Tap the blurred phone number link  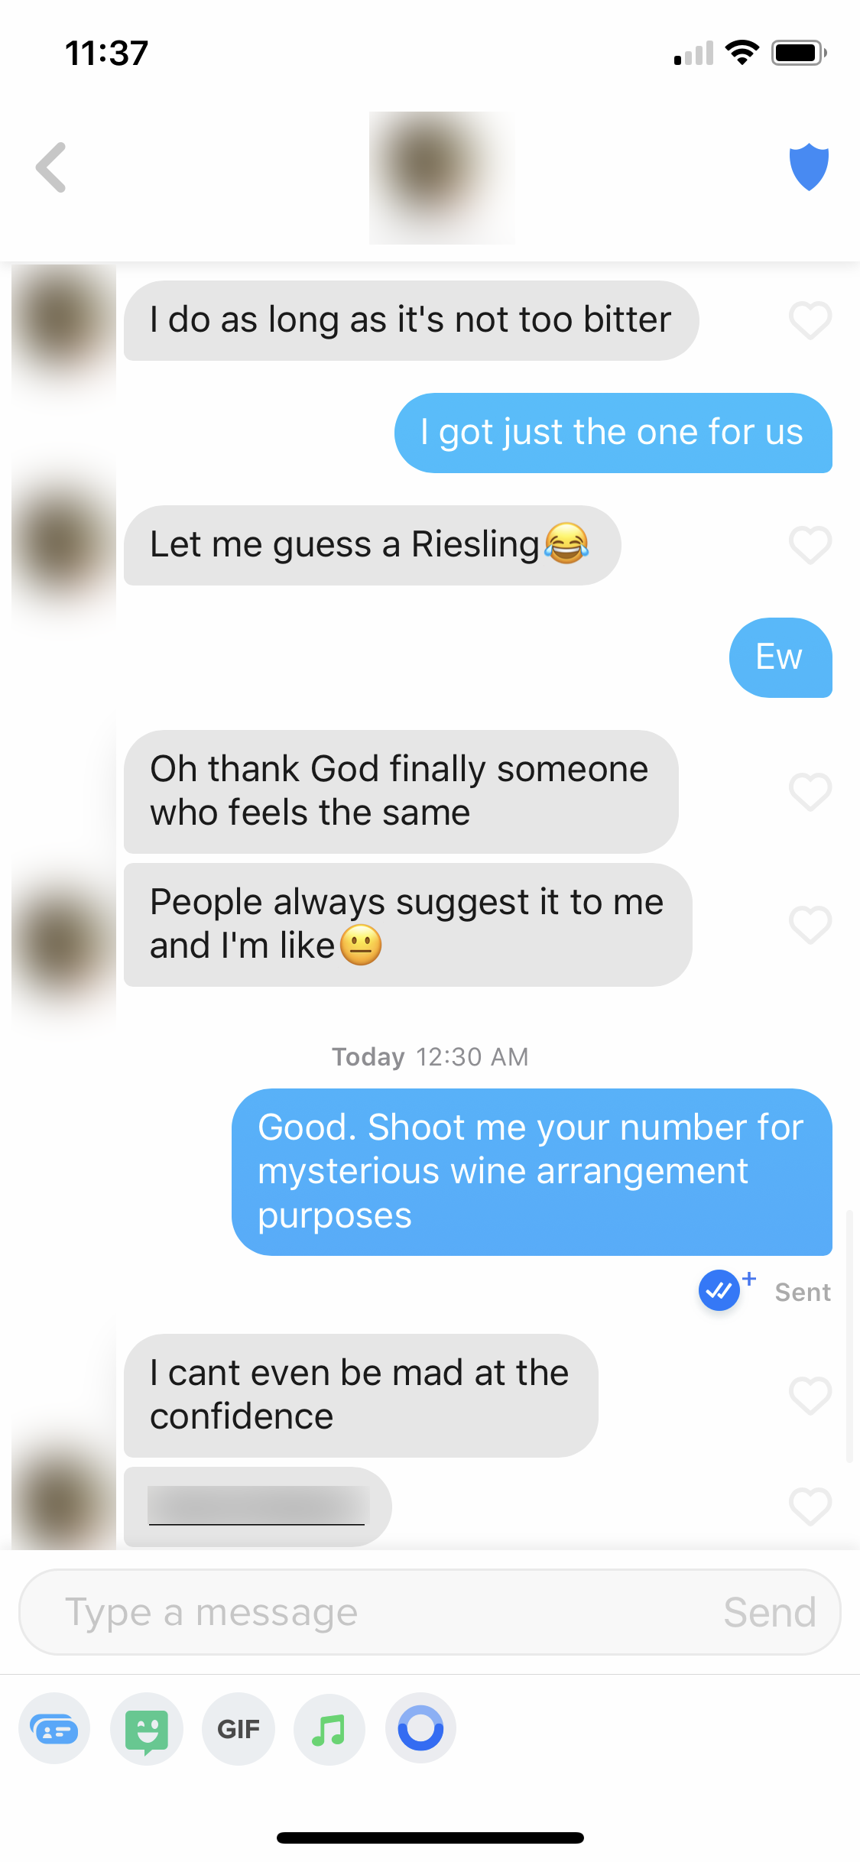click(258, 1506)
